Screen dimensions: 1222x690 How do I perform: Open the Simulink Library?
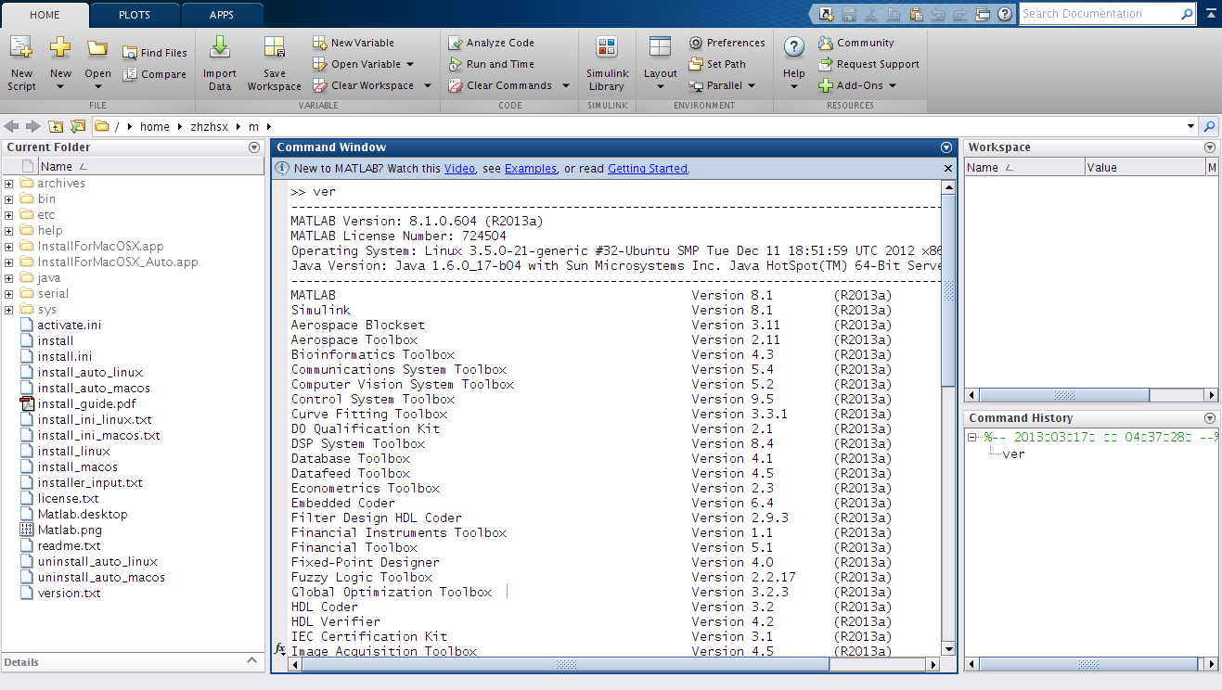[607, 48]
